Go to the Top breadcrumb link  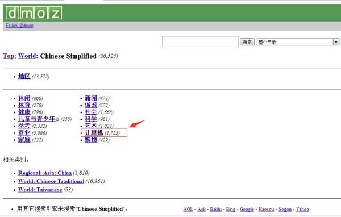pyautogui.click(x=9, y=56)
